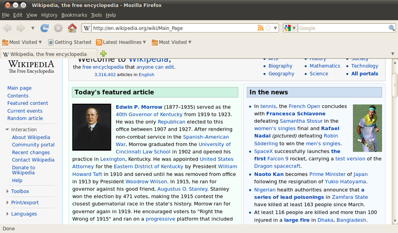This screenshot has height=233, width=398.
Task: Open the history dropdown beside Forward arrow
Action: tap(33, 28)
